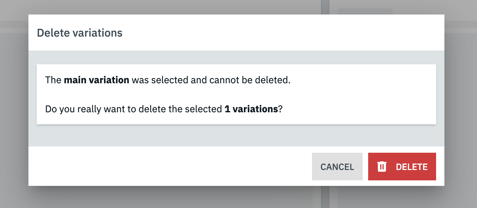Click the white message card in dialog
The height and width of the screenshot is (208, 477).
pyautogui.click(x=237, y=94)
